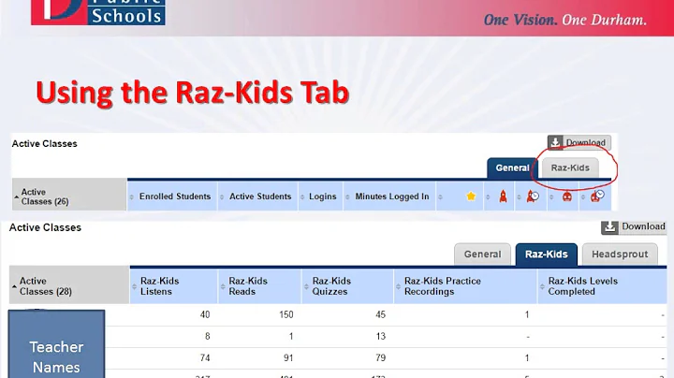
Task: Open the circled Raz-Kids tab in the upper table
Action: coord(570,167)
